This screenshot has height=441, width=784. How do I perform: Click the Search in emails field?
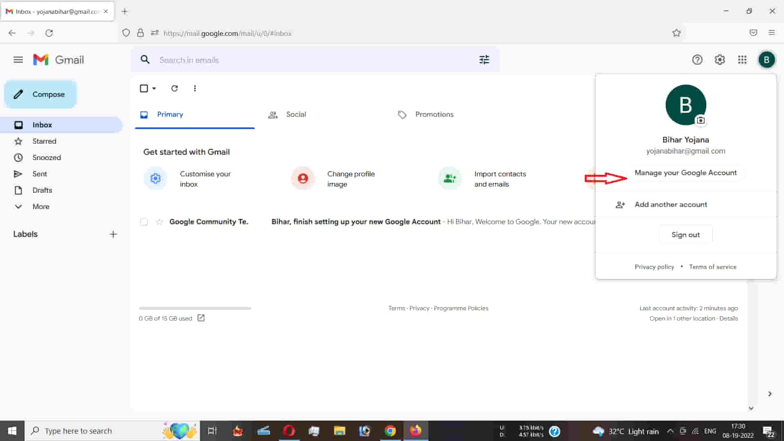click(x=314, y=60)
